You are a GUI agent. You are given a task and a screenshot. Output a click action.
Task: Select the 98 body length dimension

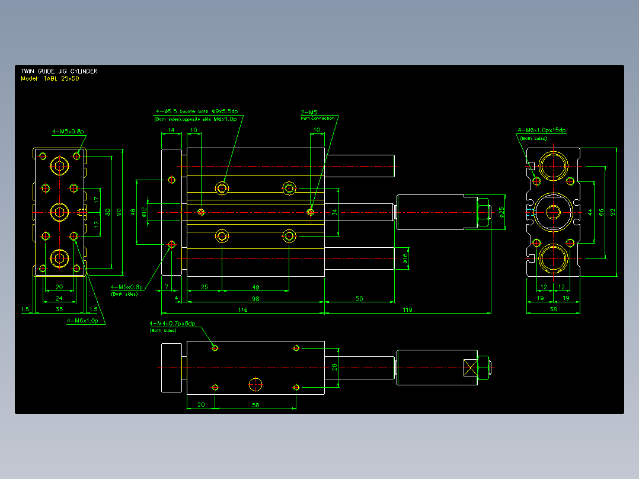click(x=255, y=298)
